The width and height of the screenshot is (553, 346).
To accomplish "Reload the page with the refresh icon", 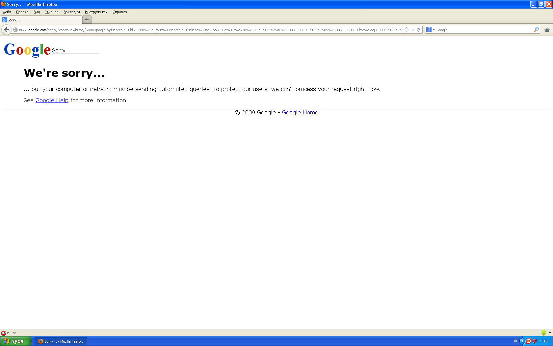I will (419, 30).
